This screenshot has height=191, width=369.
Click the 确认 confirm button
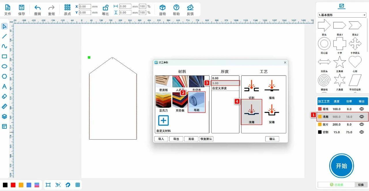point(272,139)
